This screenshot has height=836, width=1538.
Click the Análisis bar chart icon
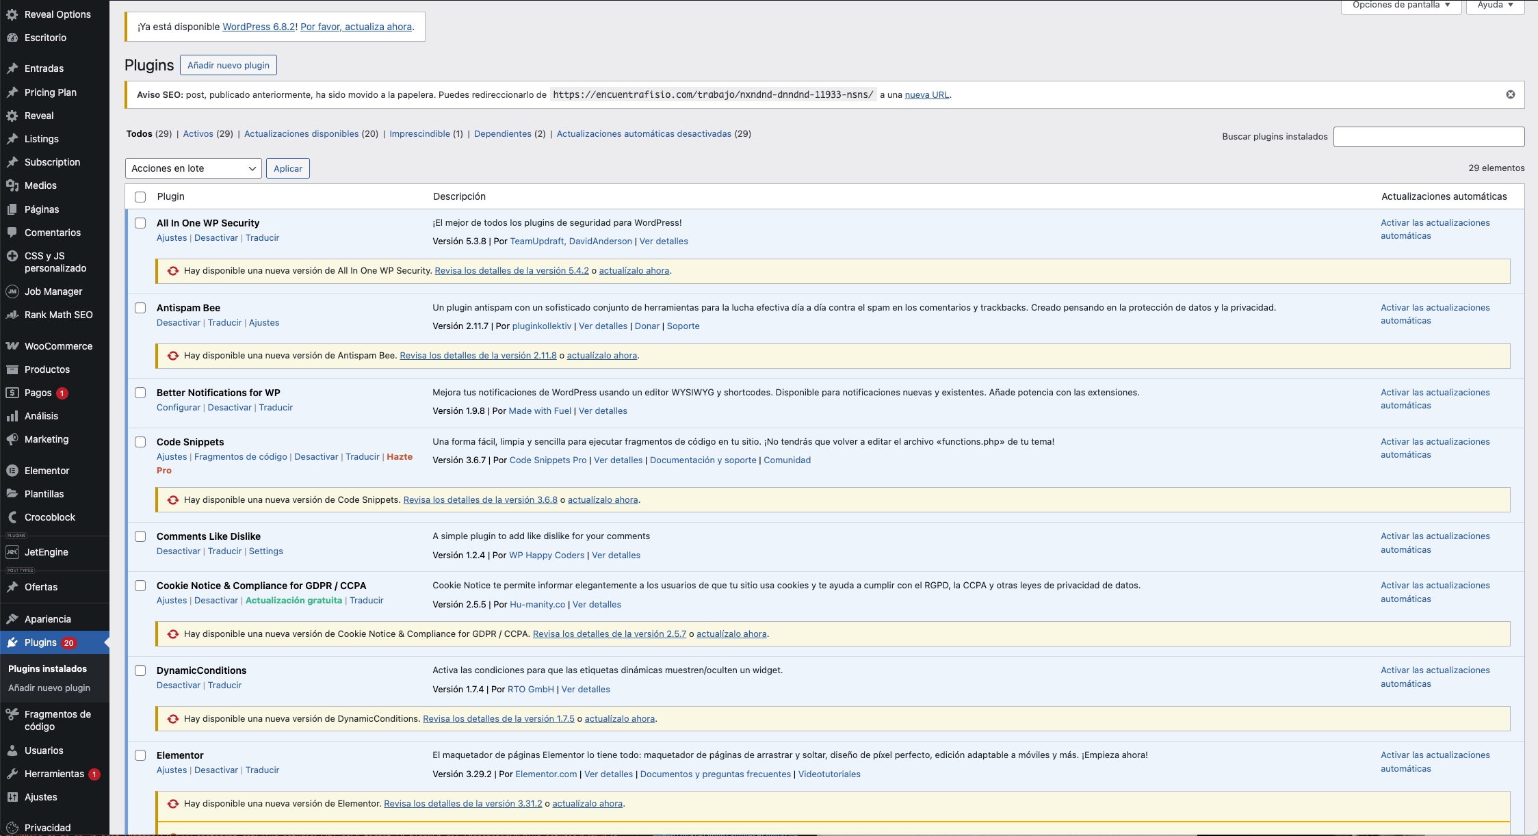(12, 416)
